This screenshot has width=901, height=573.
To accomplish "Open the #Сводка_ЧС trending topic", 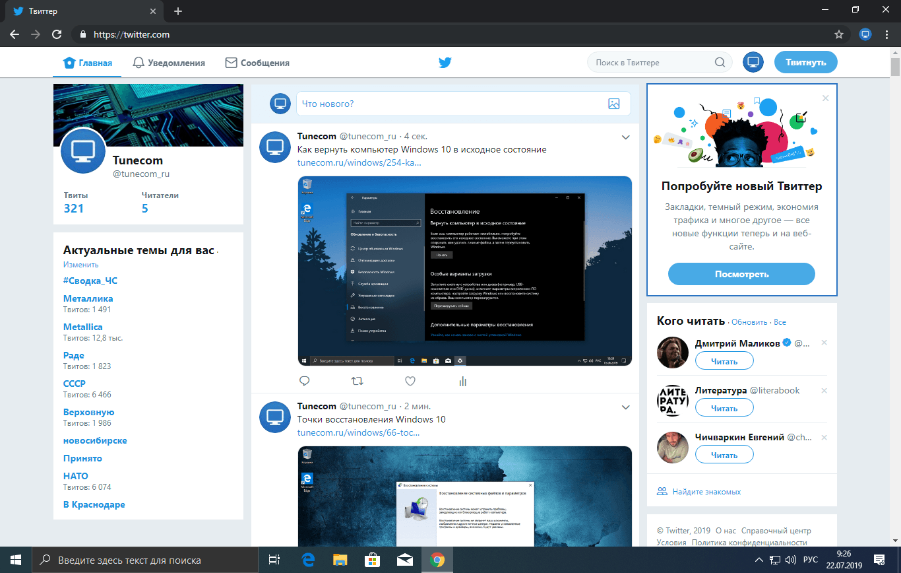I will coord(90,281).
